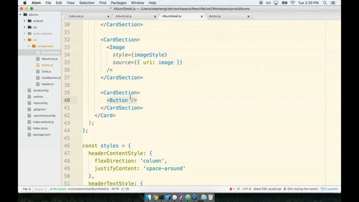This screenshot has width=359, height=202.
Task: Open .eslintrc file
Action: point(38,97)
